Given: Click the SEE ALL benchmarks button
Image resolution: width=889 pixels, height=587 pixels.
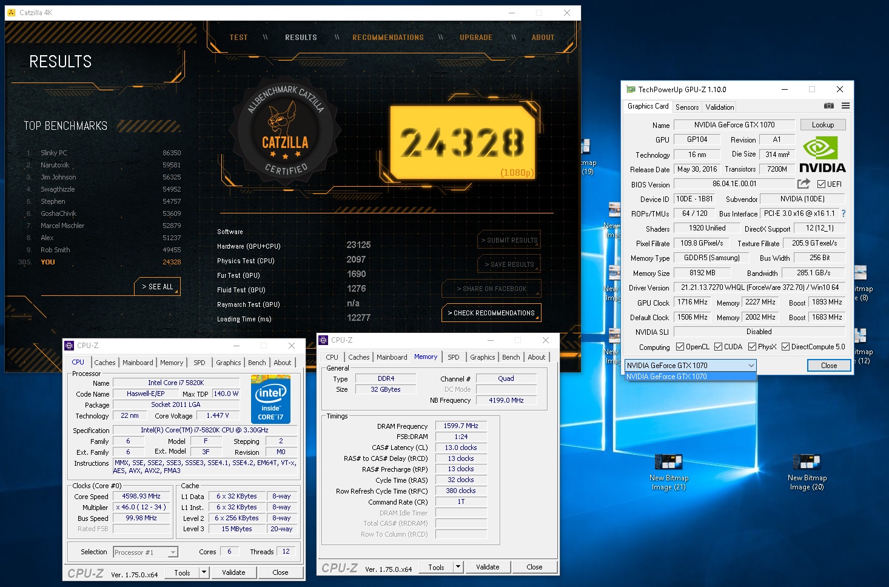Looking at the screenshot, I should pyautogui.click(x=157, y=287).
